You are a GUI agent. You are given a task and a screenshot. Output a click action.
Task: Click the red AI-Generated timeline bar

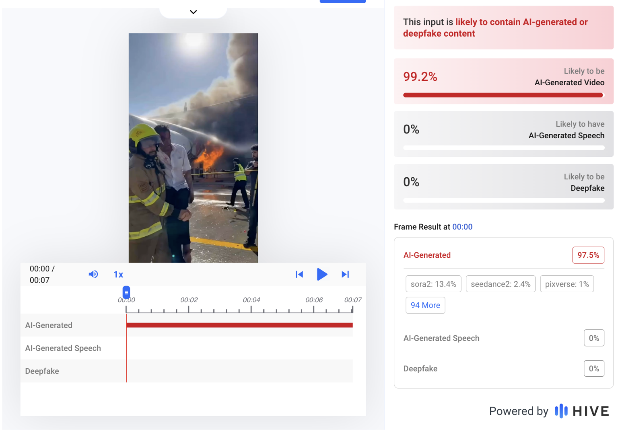[x=239, y=325]
